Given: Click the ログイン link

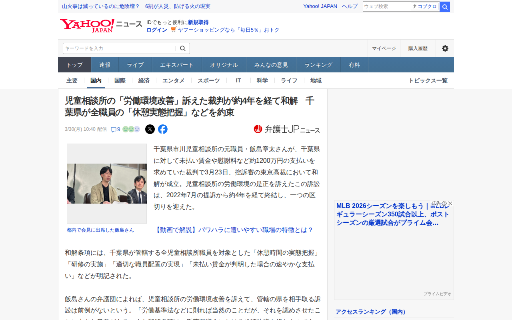Looking at the screenshot, I should (x=157, y=30).
